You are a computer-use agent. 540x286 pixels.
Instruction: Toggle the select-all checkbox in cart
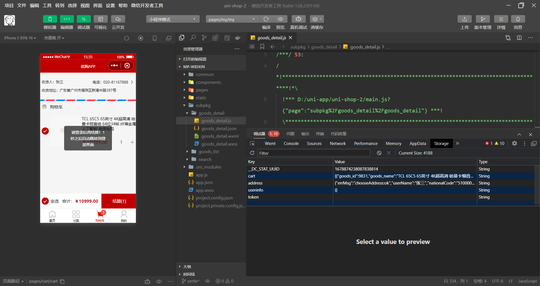45,201
